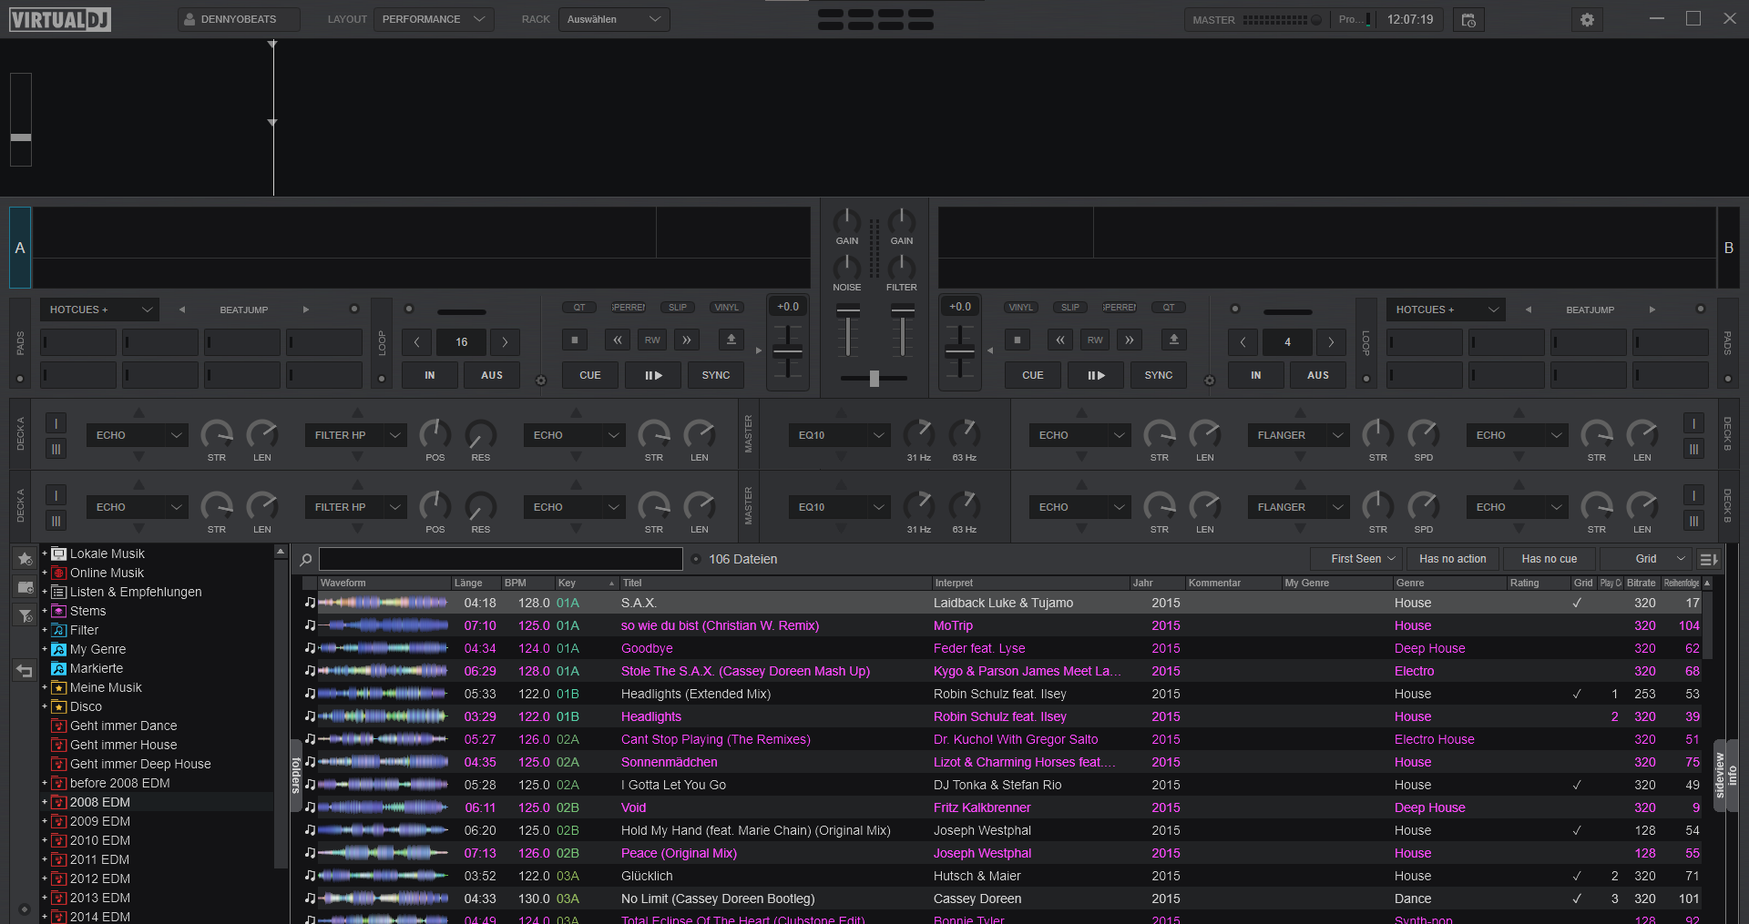The image size is (1749, 924).
Task: Click Deck B stop button
Action: pos(1017,340)
